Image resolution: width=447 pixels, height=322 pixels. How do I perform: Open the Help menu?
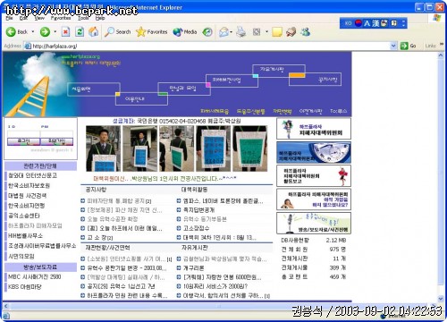[x=100, y=18]
